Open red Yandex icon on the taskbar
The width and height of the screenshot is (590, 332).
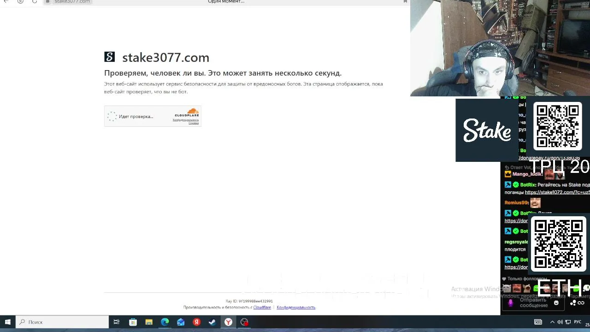point(197,322)
